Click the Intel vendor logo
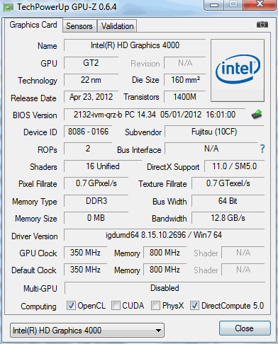The image size is (278, 344). pyautogui.click(x=238, y=70)
